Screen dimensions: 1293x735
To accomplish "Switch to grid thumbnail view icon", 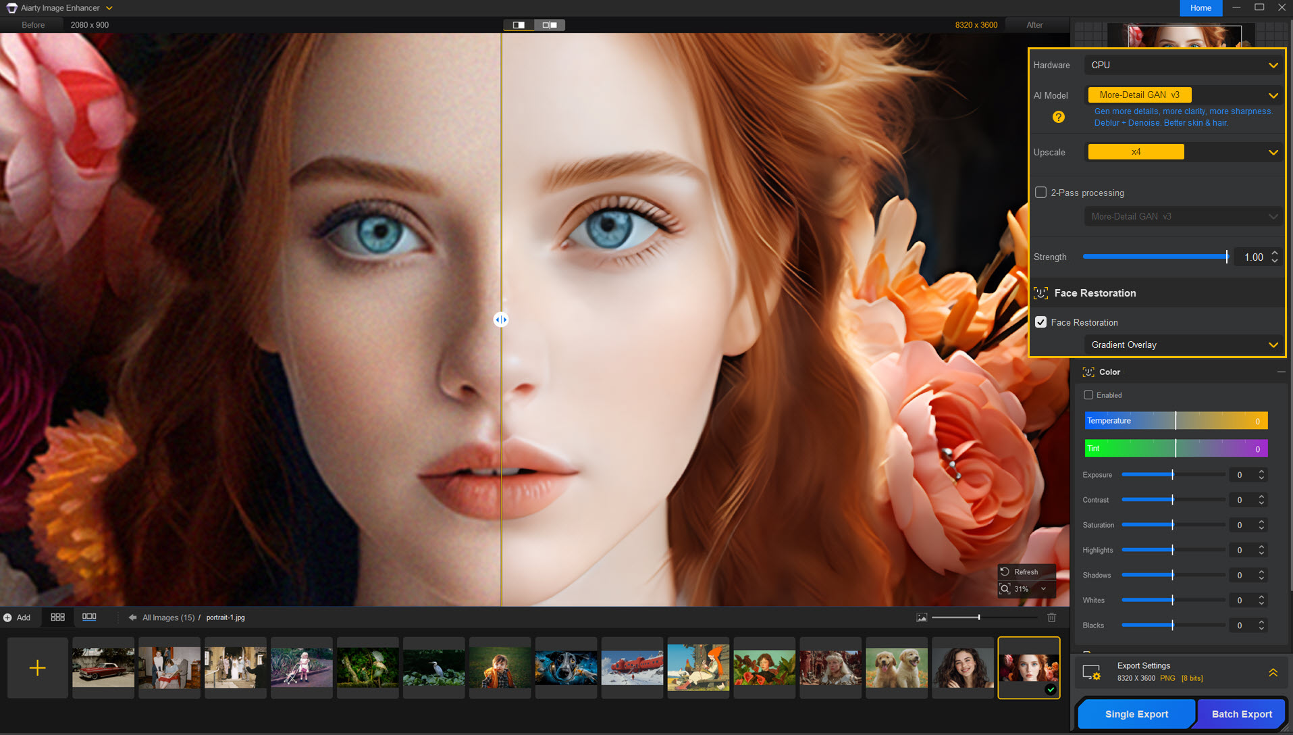I will tap(58, 617).
